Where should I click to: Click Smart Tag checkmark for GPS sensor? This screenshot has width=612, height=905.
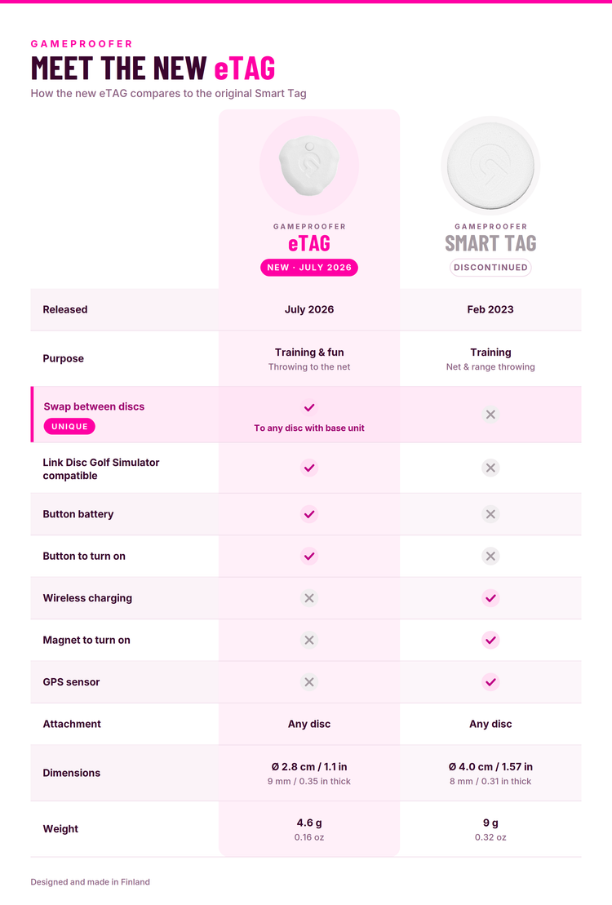(490, 682)
